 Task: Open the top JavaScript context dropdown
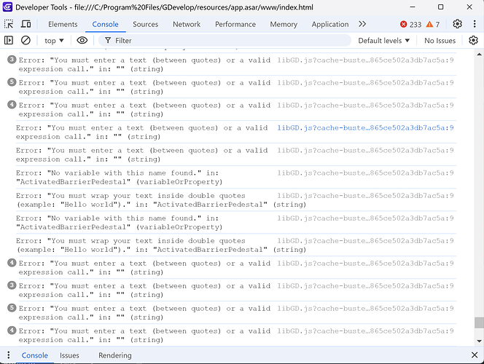[54, 40]
